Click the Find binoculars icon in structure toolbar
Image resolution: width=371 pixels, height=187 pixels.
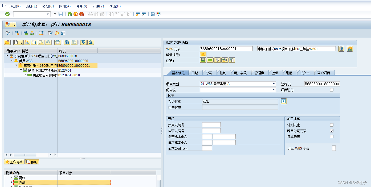coord(67,42)
